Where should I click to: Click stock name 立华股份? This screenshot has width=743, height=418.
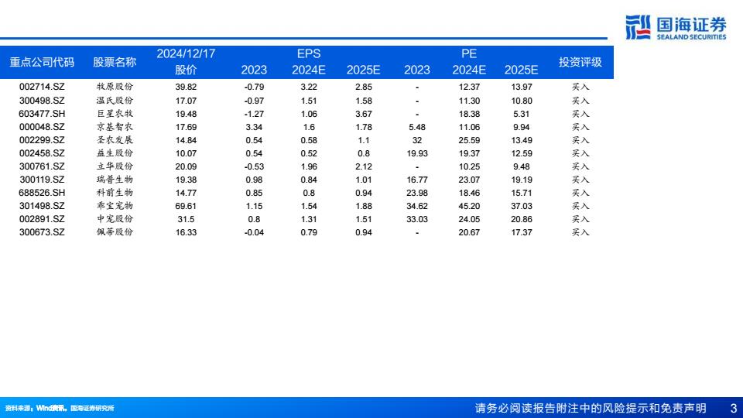point(115,167)
